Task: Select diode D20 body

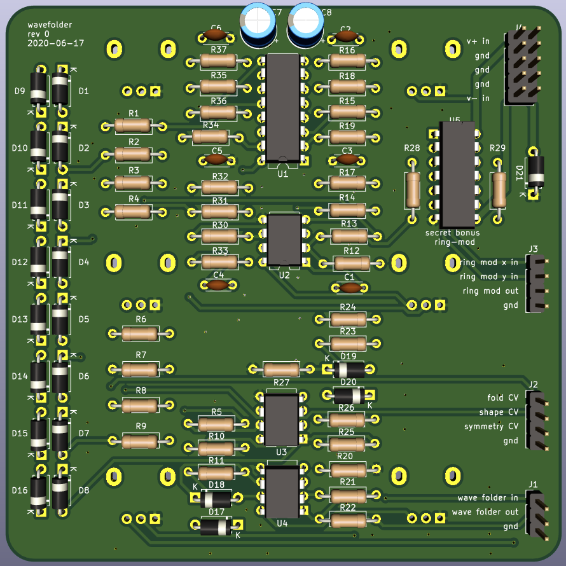Action: click(349, 396)
